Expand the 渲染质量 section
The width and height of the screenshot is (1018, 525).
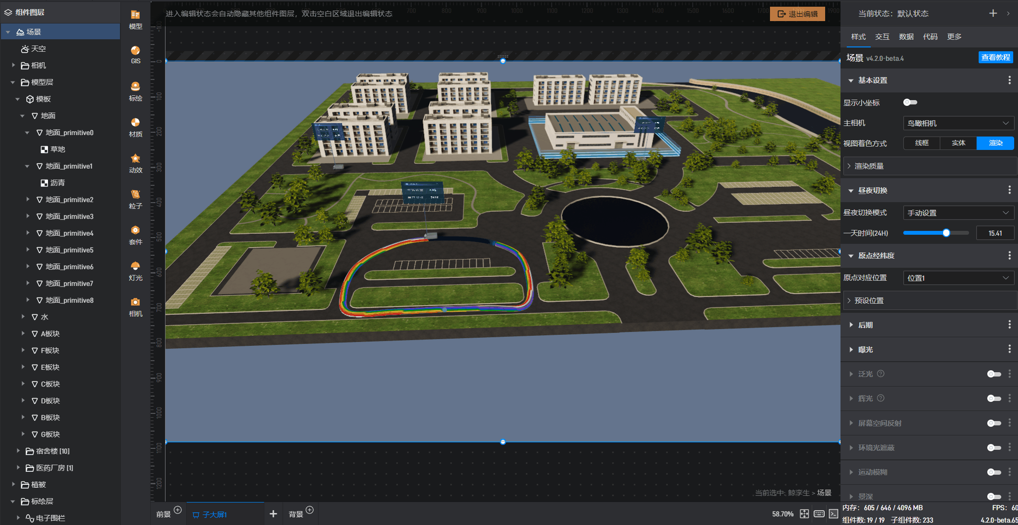tap(869, 166)
